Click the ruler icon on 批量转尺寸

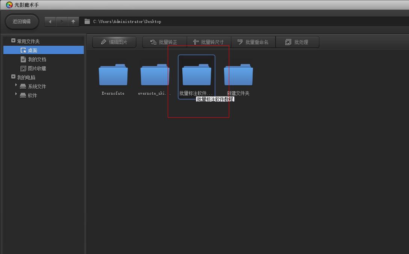[x=196, y=42]
